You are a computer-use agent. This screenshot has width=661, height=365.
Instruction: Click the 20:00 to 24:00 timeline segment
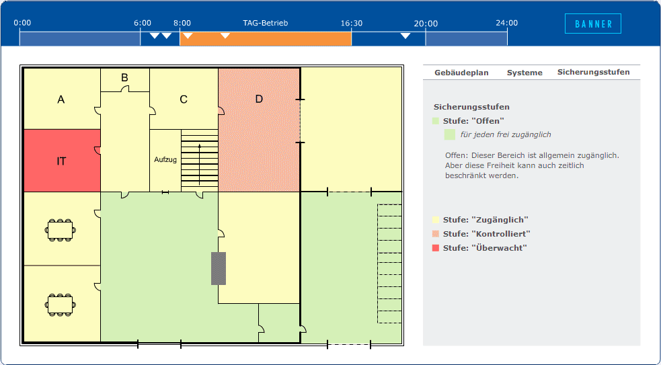[466, 39]
